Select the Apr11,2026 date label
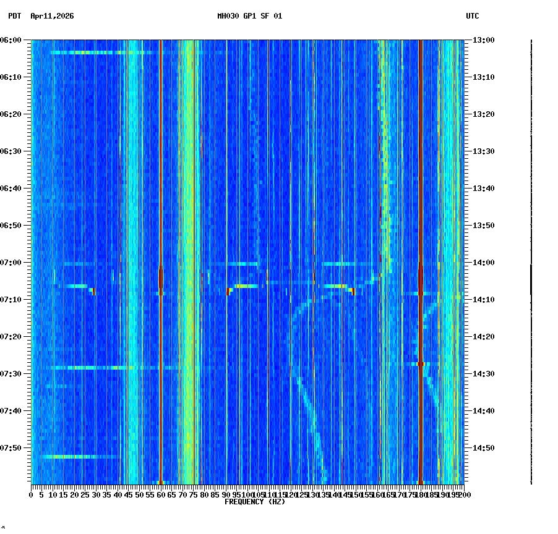Viewport: 558px width, 534px height. [51, 17]
